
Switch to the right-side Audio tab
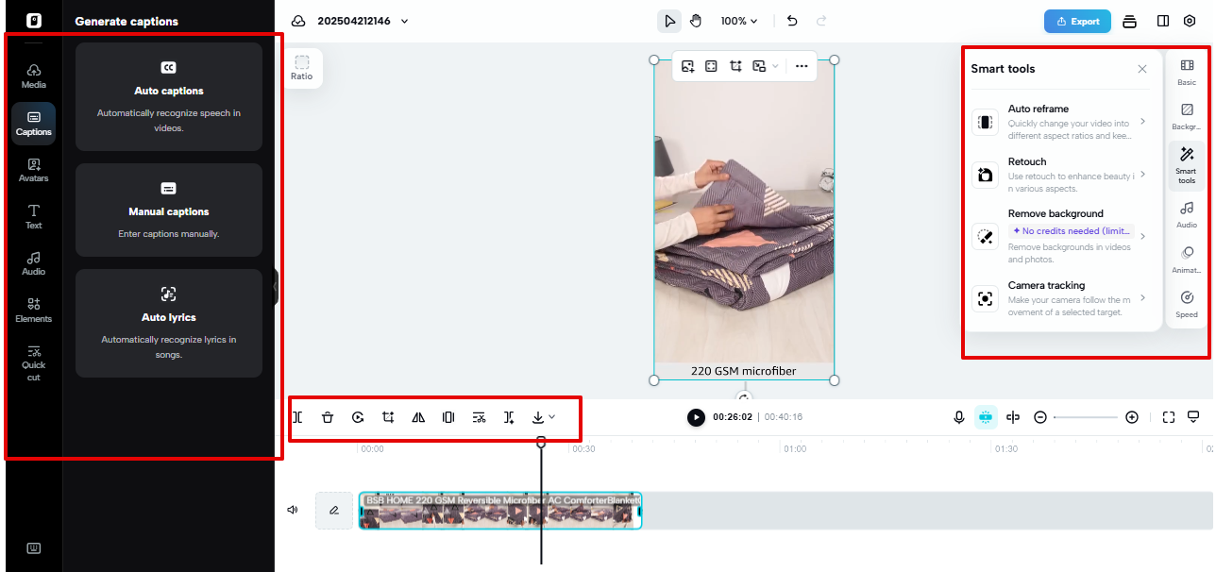click(1187, 215)
